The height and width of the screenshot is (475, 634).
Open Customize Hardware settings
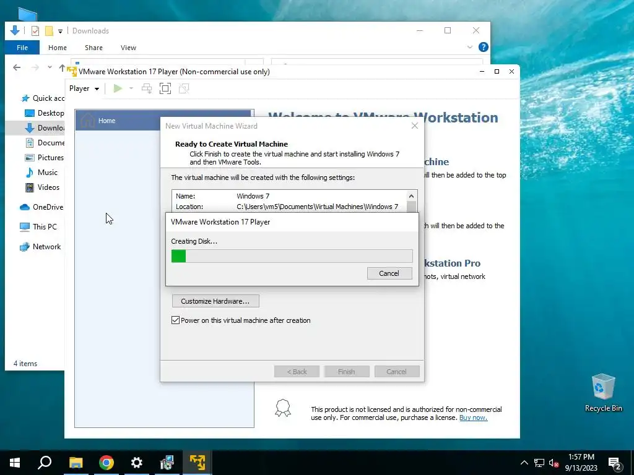[x=215, y=301]
